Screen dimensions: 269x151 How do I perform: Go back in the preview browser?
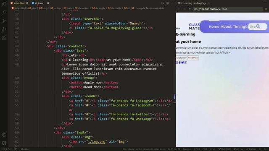[179, 9]
